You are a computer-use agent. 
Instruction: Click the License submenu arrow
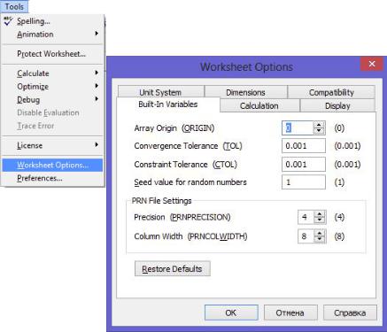pyautogui.click(x=97, y=145)
